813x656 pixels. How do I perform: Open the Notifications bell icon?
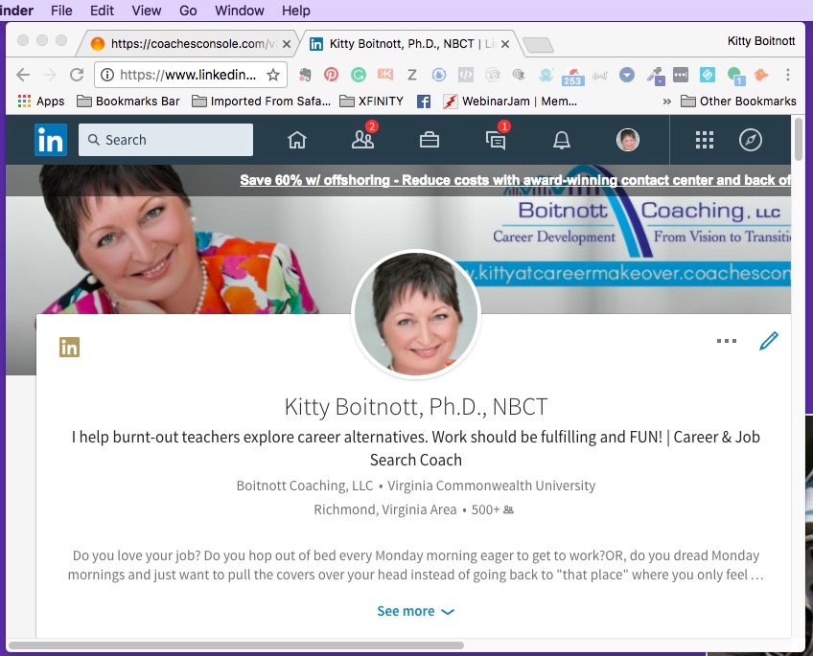coord(562,140)
